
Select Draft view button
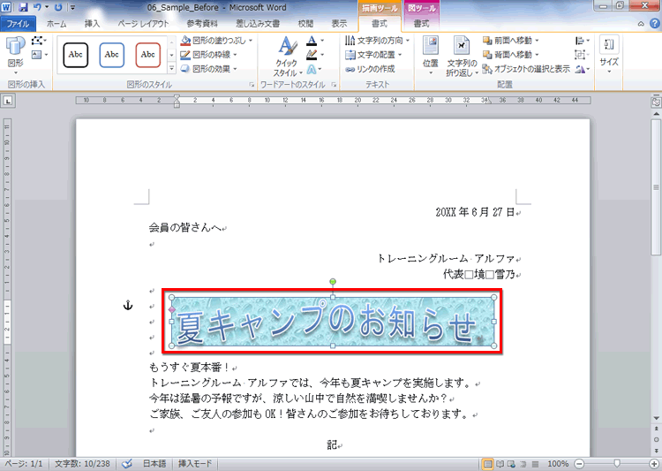535,464
